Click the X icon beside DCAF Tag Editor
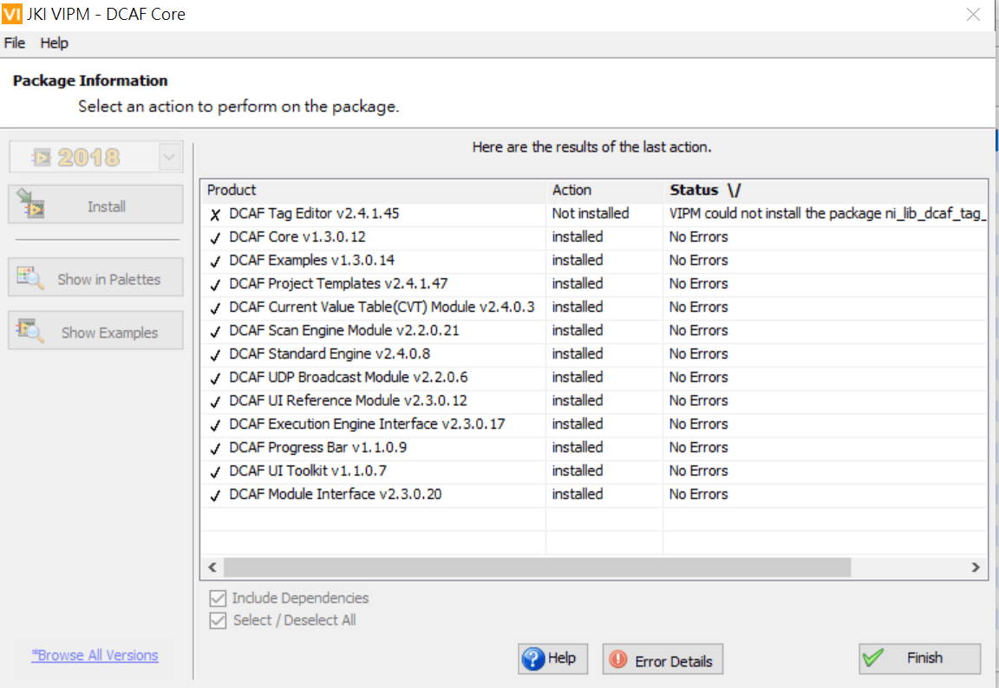Image resolution: width=999 pixels, height=688 pixels. pos(214,212)
